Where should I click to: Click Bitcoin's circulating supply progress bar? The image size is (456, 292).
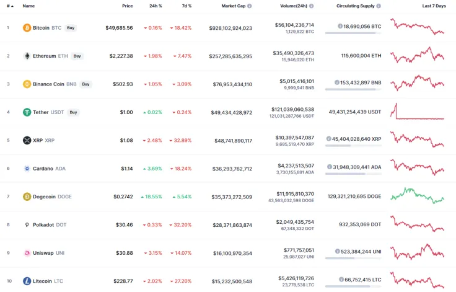point(353,33)
